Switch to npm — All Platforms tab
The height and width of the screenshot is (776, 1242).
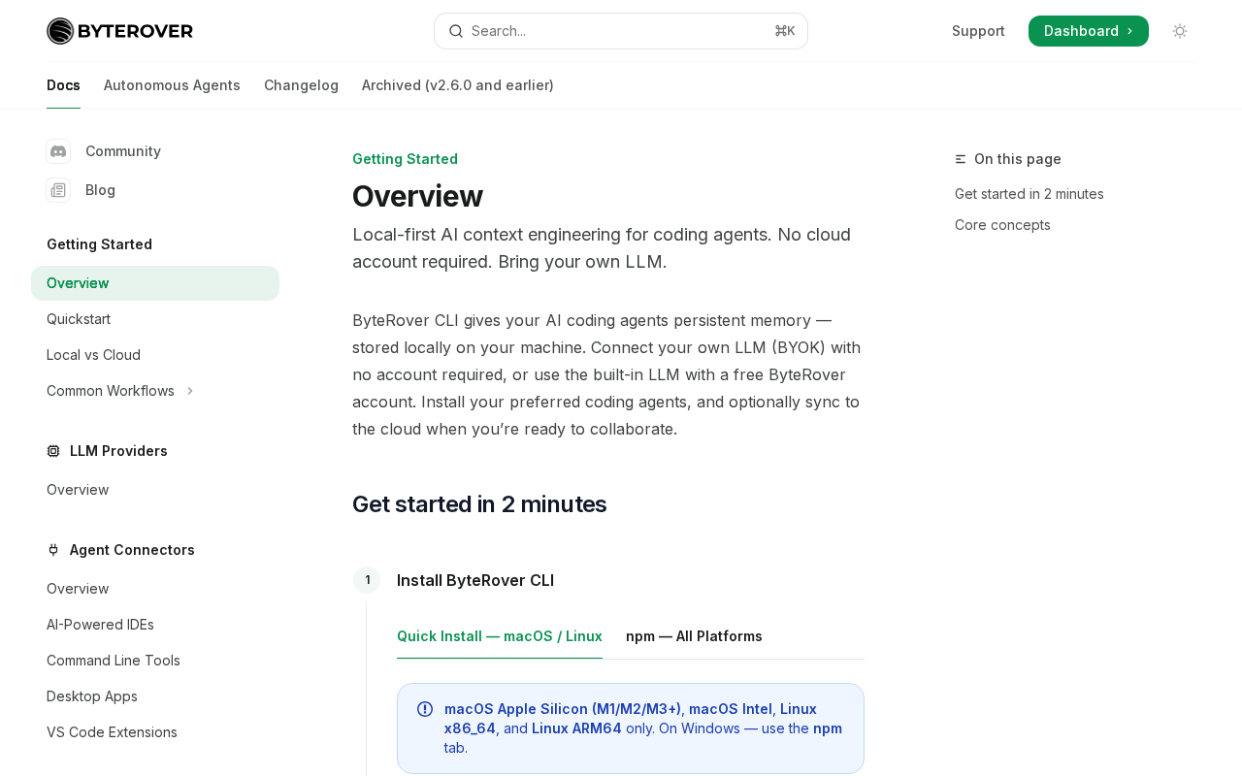[694, 636]
